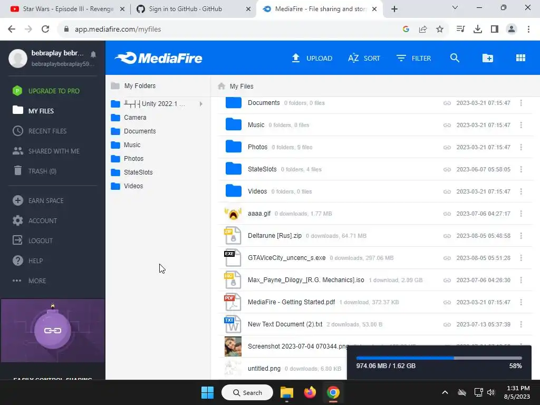Screen dimensions: 540x405
Task: Open options menu for Deltarune [Rus].zip
Action: tap(520, 236)
